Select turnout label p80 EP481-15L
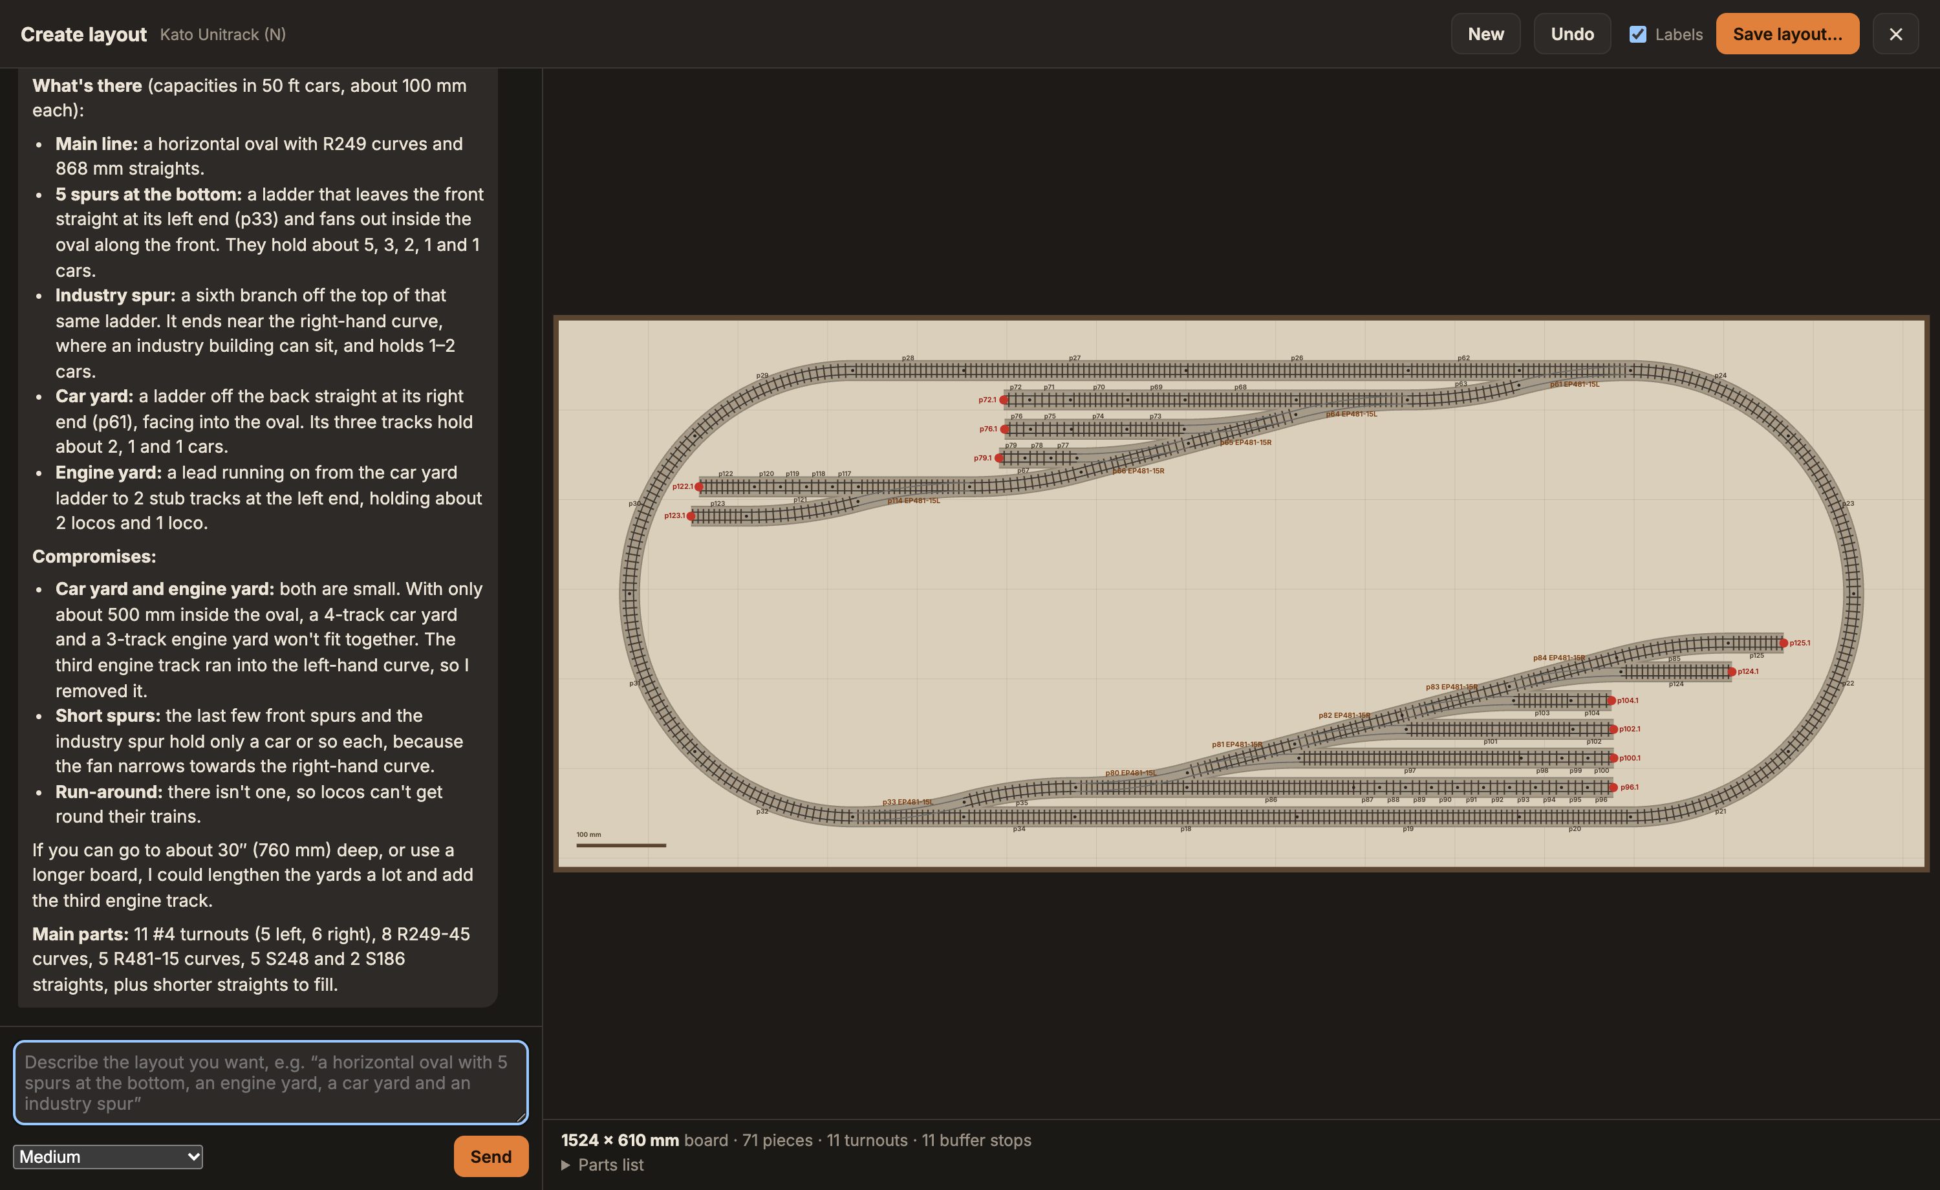Image resolution: width=1940 pixels, height=1190 pixels. coord(1130,773)
